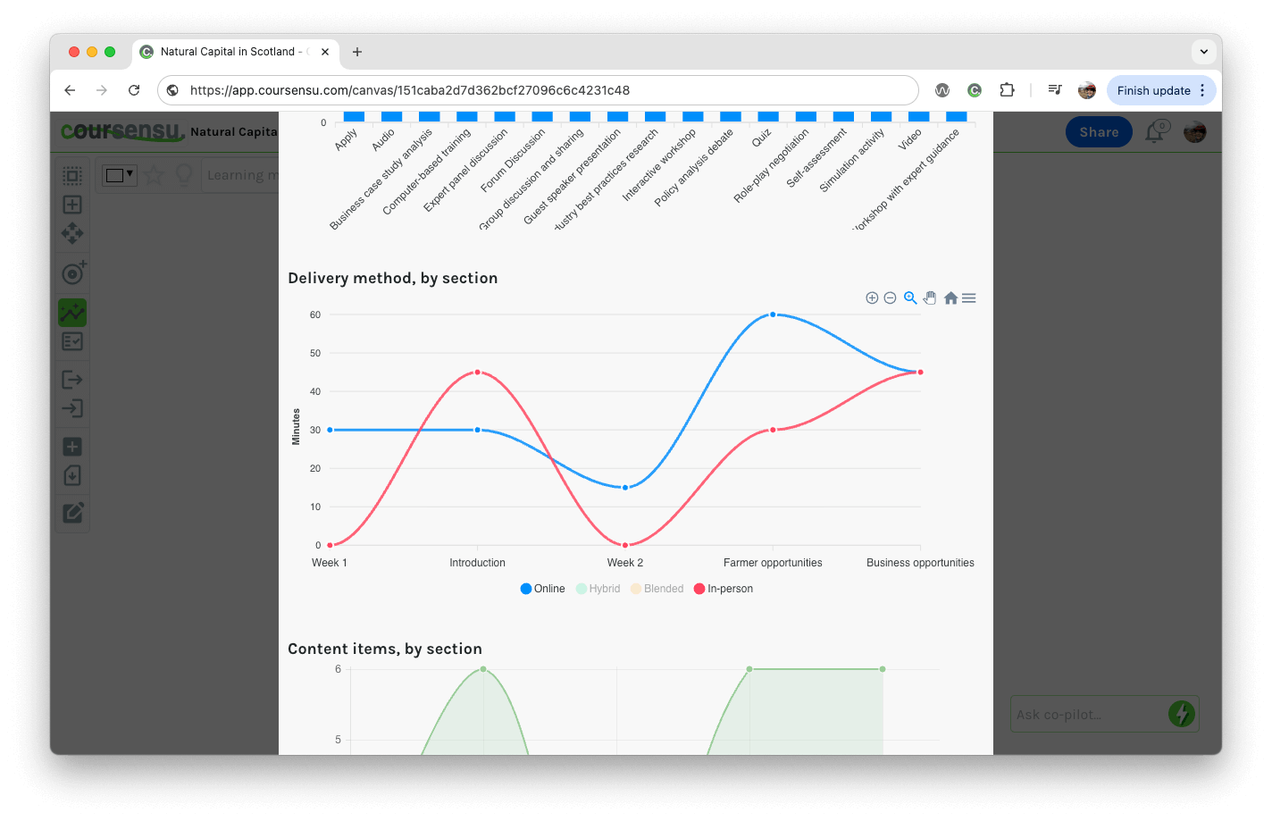
Task: Toggle the Blended series in legend
Action: 657,589
